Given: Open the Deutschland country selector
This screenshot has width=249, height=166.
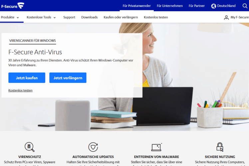Looking at the screenshot, I should pos(223,6).
